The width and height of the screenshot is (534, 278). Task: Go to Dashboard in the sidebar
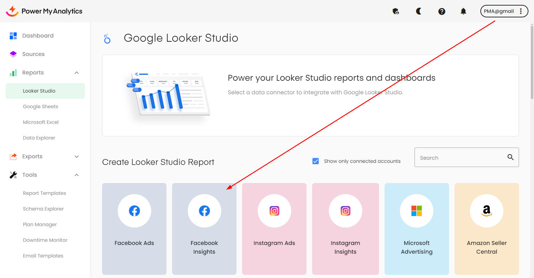(38, 35)
